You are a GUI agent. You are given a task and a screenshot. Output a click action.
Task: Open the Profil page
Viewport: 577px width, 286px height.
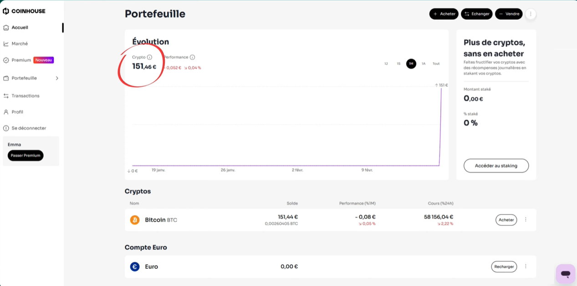pos(17,112)
